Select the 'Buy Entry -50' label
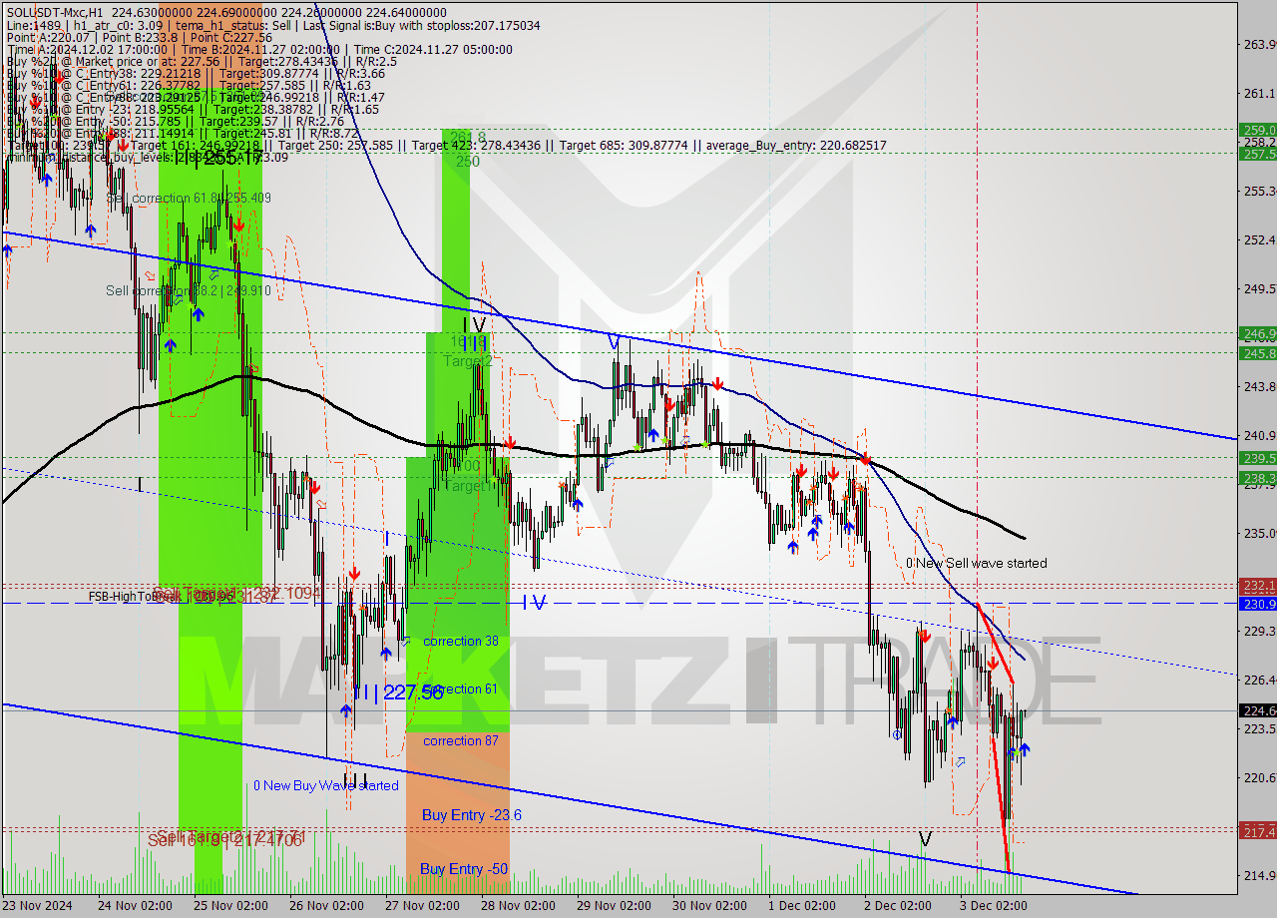The height and width of the screenshot is (918, 1277). (x=464, y=869)
